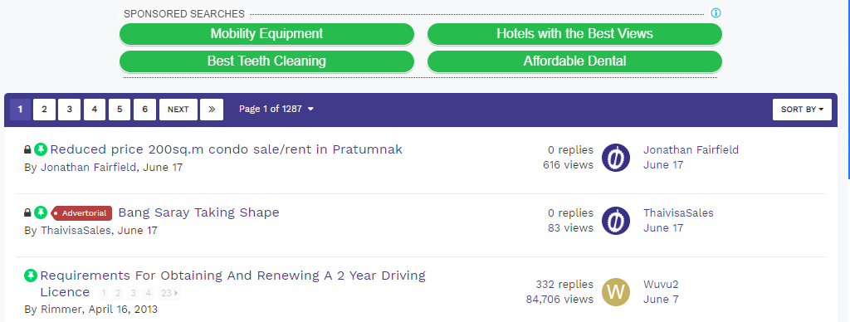850x322 pixels.
Task: Jump to last page double-arrow button
Action: click(x=212, y=110)
